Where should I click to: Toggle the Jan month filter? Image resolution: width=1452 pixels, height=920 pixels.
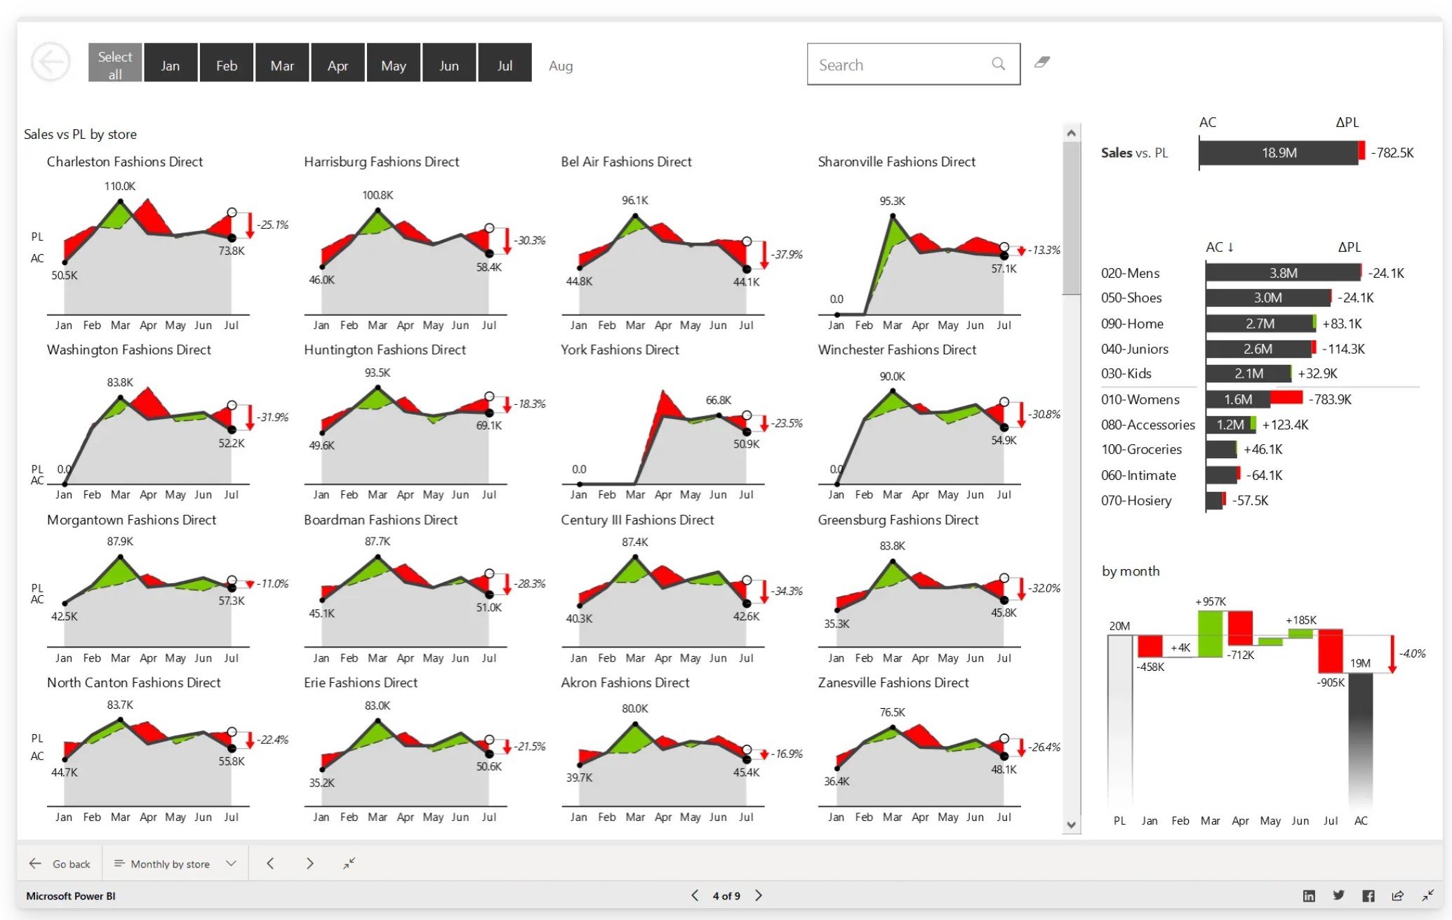pyautogui.click(x=170, y=62)
